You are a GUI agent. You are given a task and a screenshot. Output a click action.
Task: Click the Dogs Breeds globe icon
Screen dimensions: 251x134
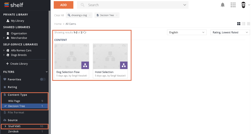click(8, 55)
